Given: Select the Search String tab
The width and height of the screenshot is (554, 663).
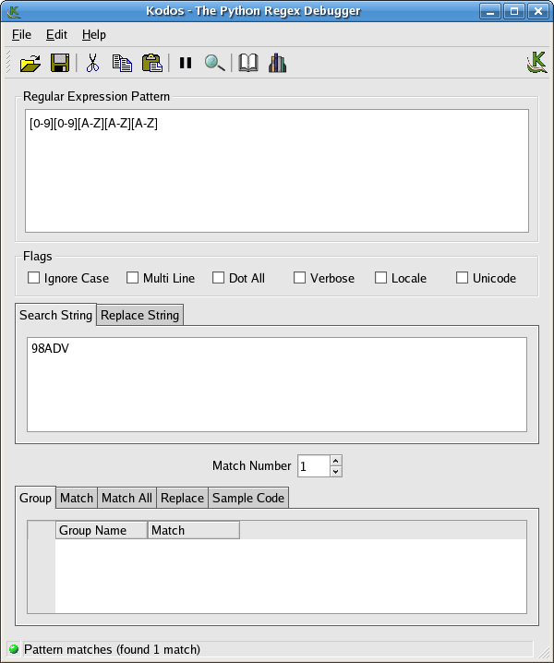Looking at the screenshot, I should 55,316.
